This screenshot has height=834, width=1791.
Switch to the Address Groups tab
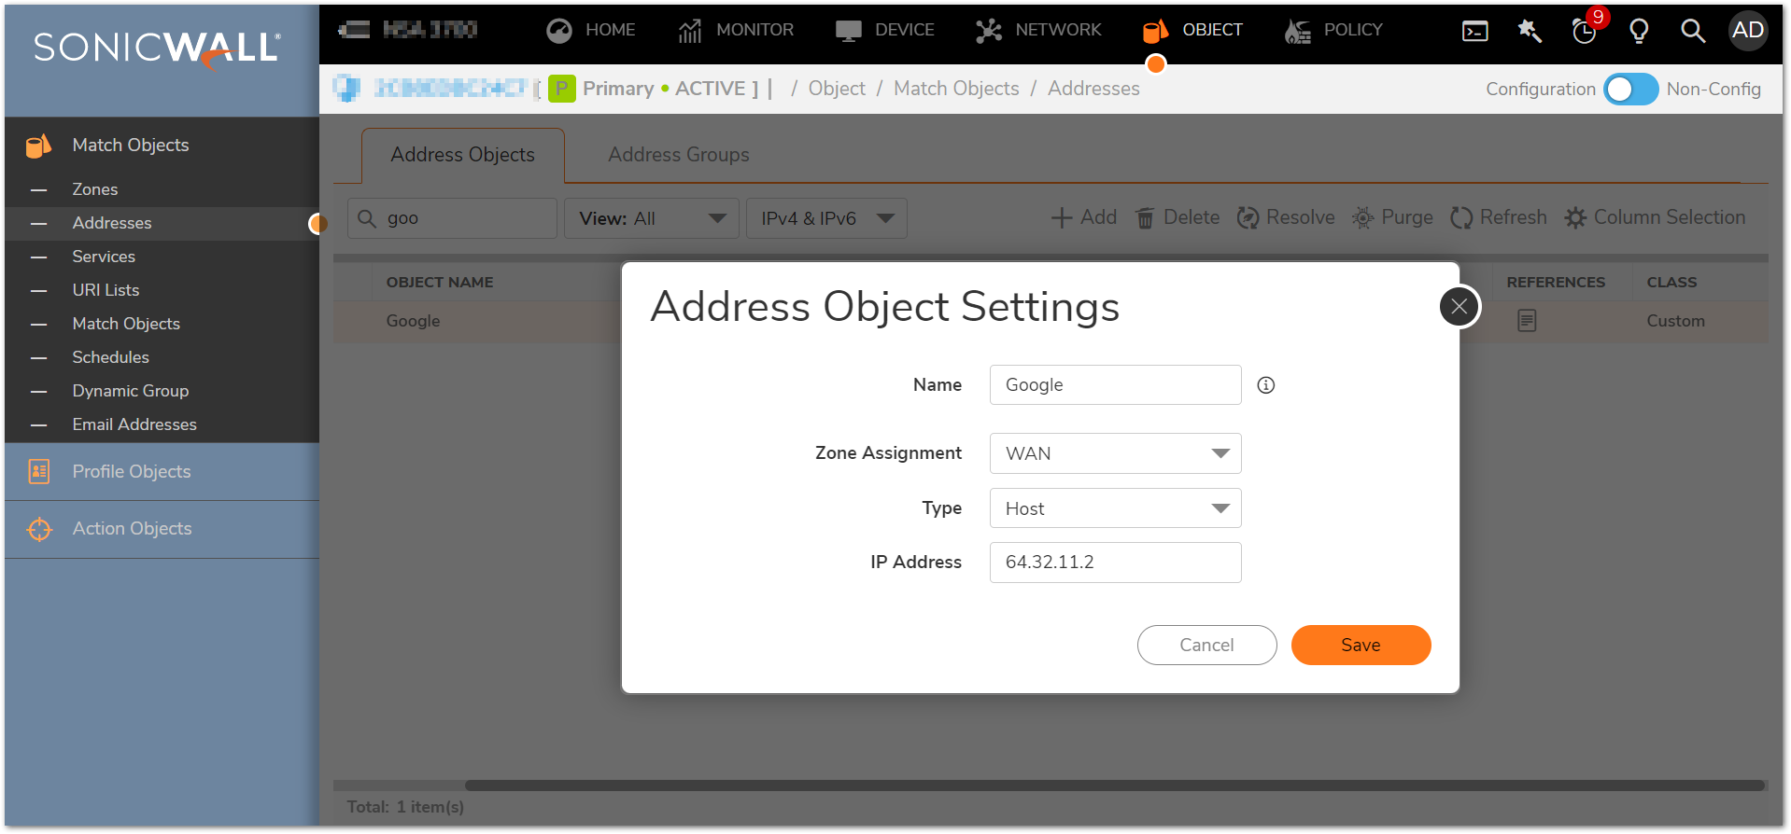click(x=678, y=155)
